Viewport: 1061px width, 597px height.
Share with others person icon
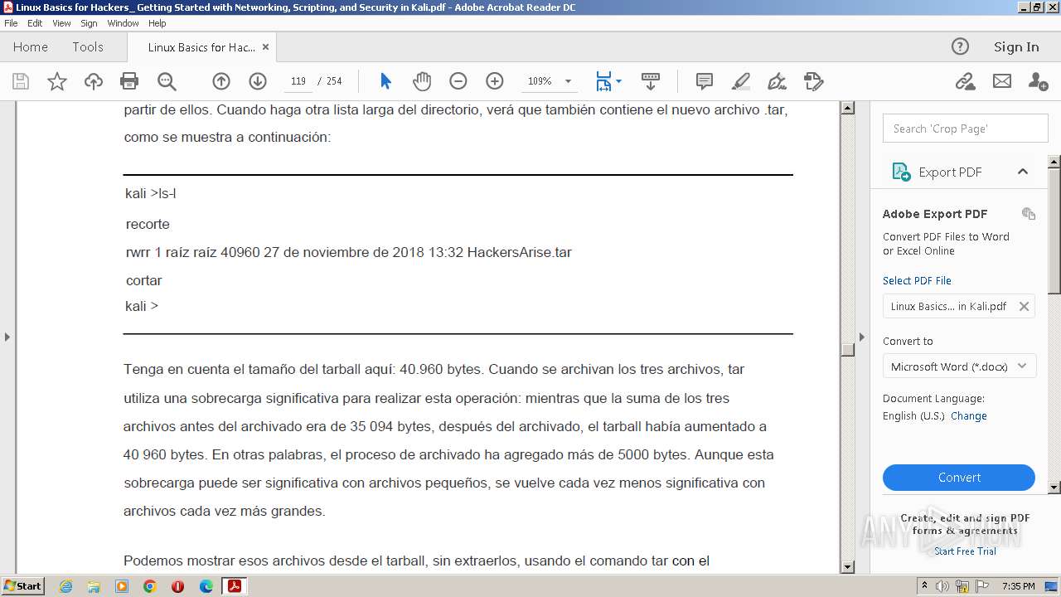[x=1038, y=81]
